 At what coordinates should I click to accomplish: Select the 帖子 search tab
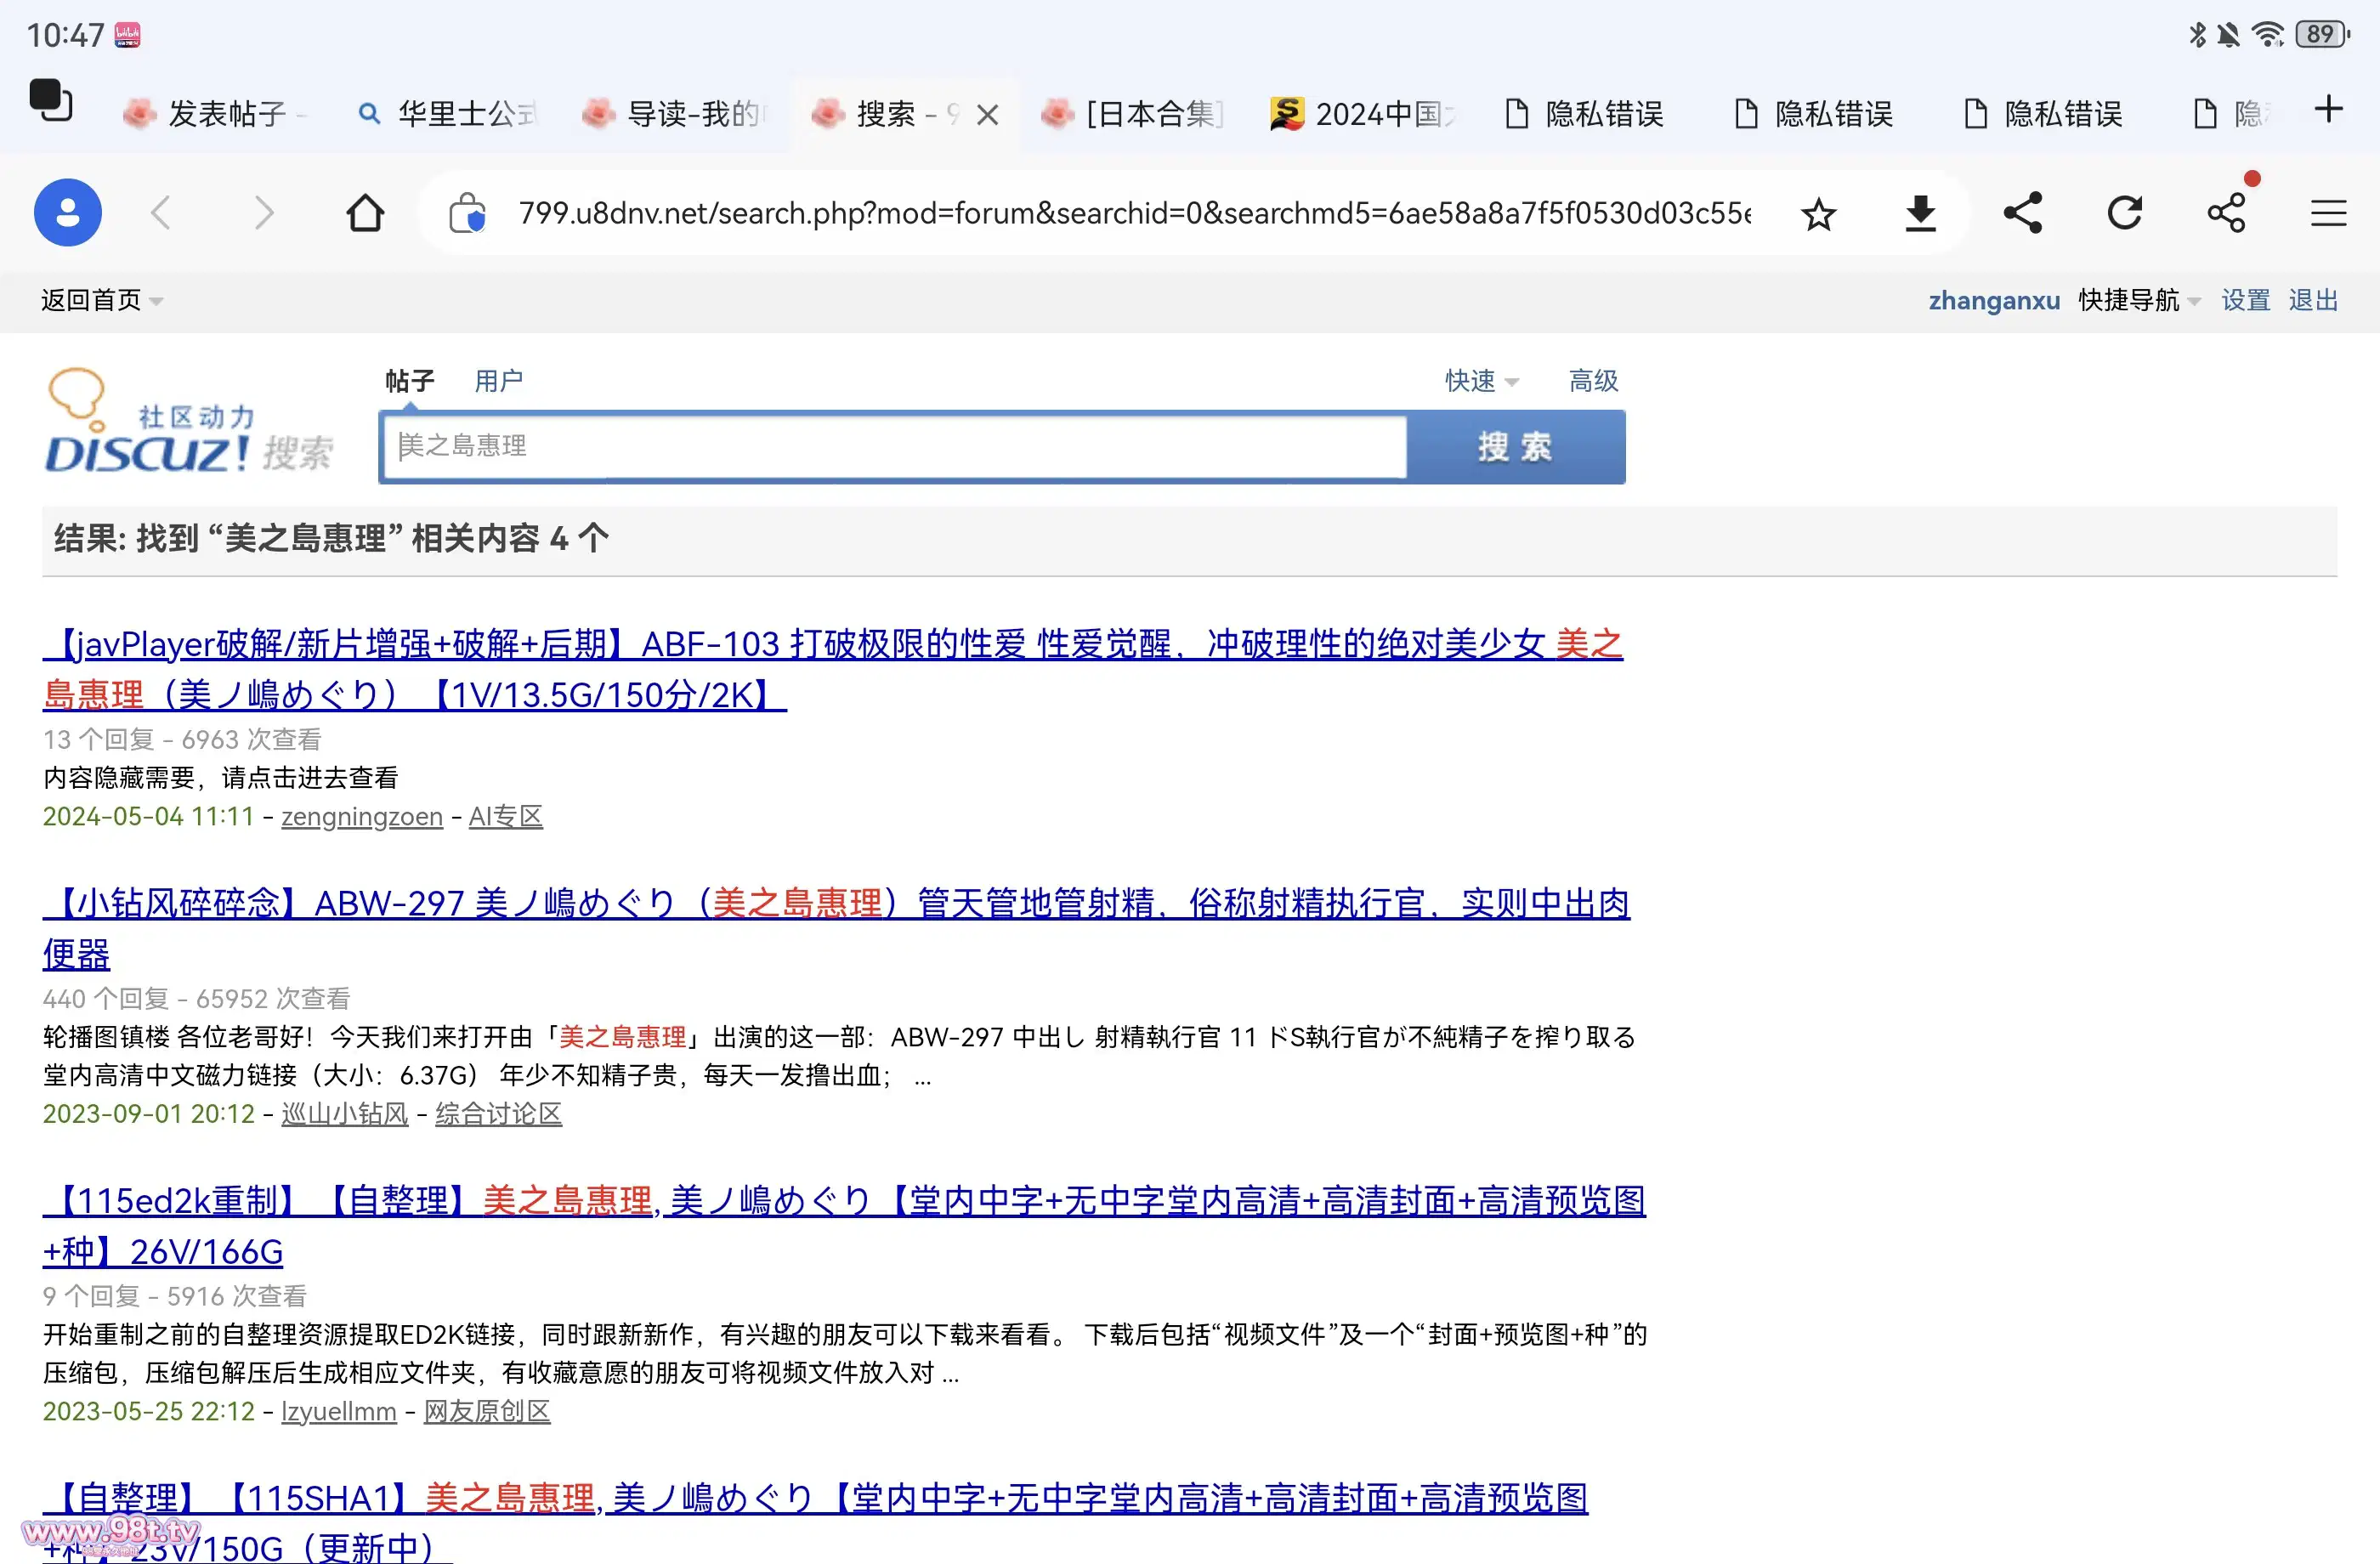(410, 381)
